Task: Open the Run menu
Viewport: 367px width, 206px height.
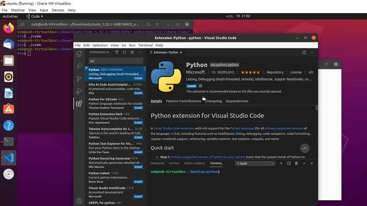Action: [132, 45]
